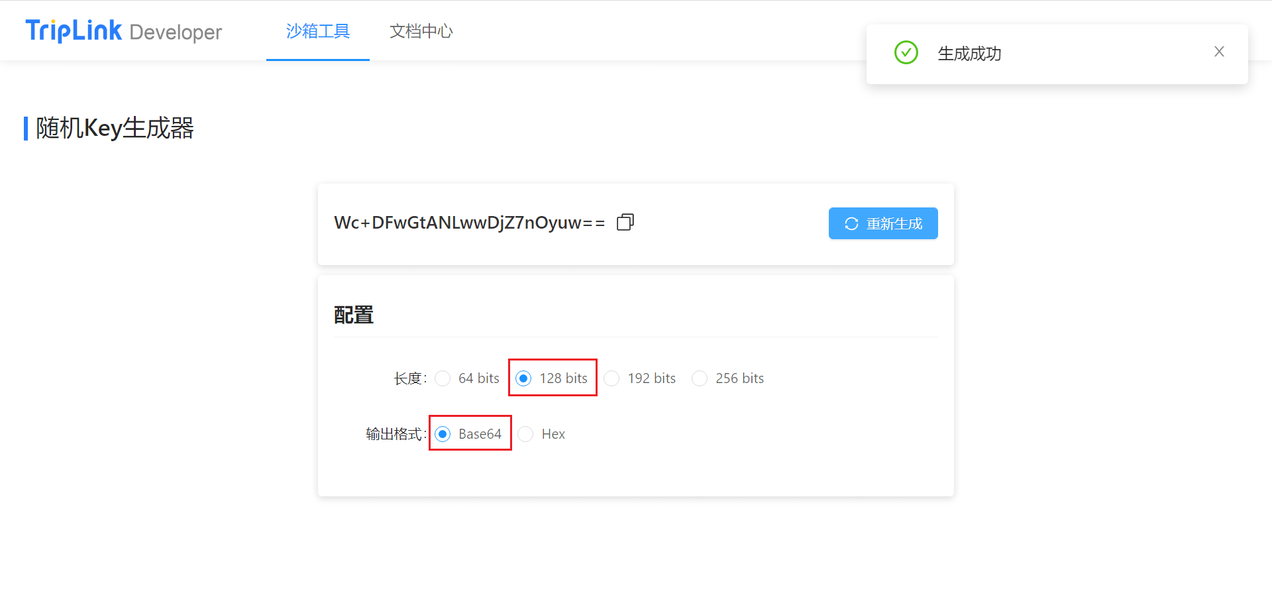The height and width of the screenshot is (615, 1272).
Task: Select the 64 bits length option
Action: tap(443, 378)
